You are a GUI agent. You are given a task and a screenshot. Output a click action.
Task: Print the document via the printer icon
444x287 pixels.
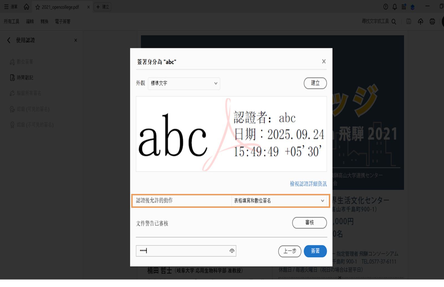[432, 21]
